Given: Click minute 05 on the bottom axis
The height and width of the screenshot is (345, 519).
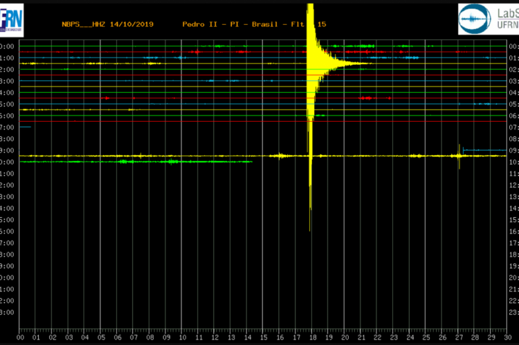Looking at the screenshot, I should click(101, 337).
